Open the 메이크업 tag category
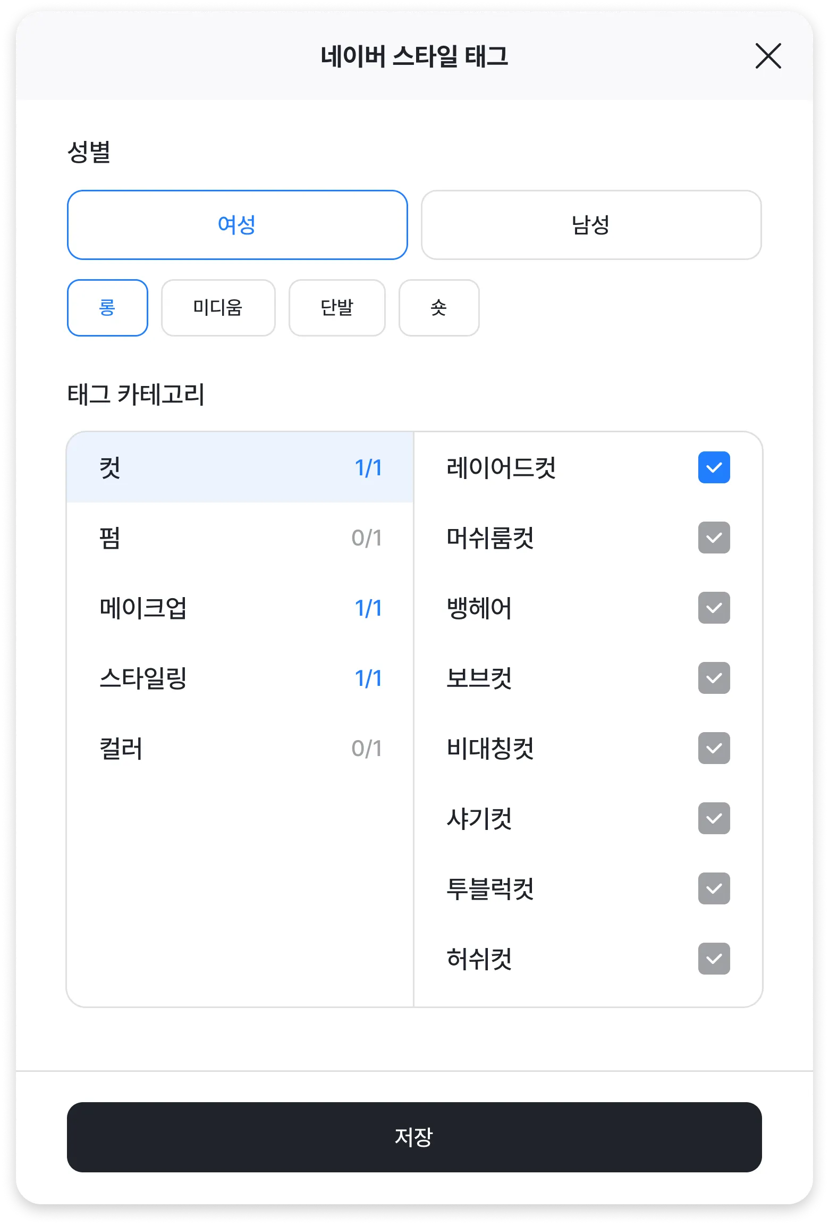 [240, 608]
